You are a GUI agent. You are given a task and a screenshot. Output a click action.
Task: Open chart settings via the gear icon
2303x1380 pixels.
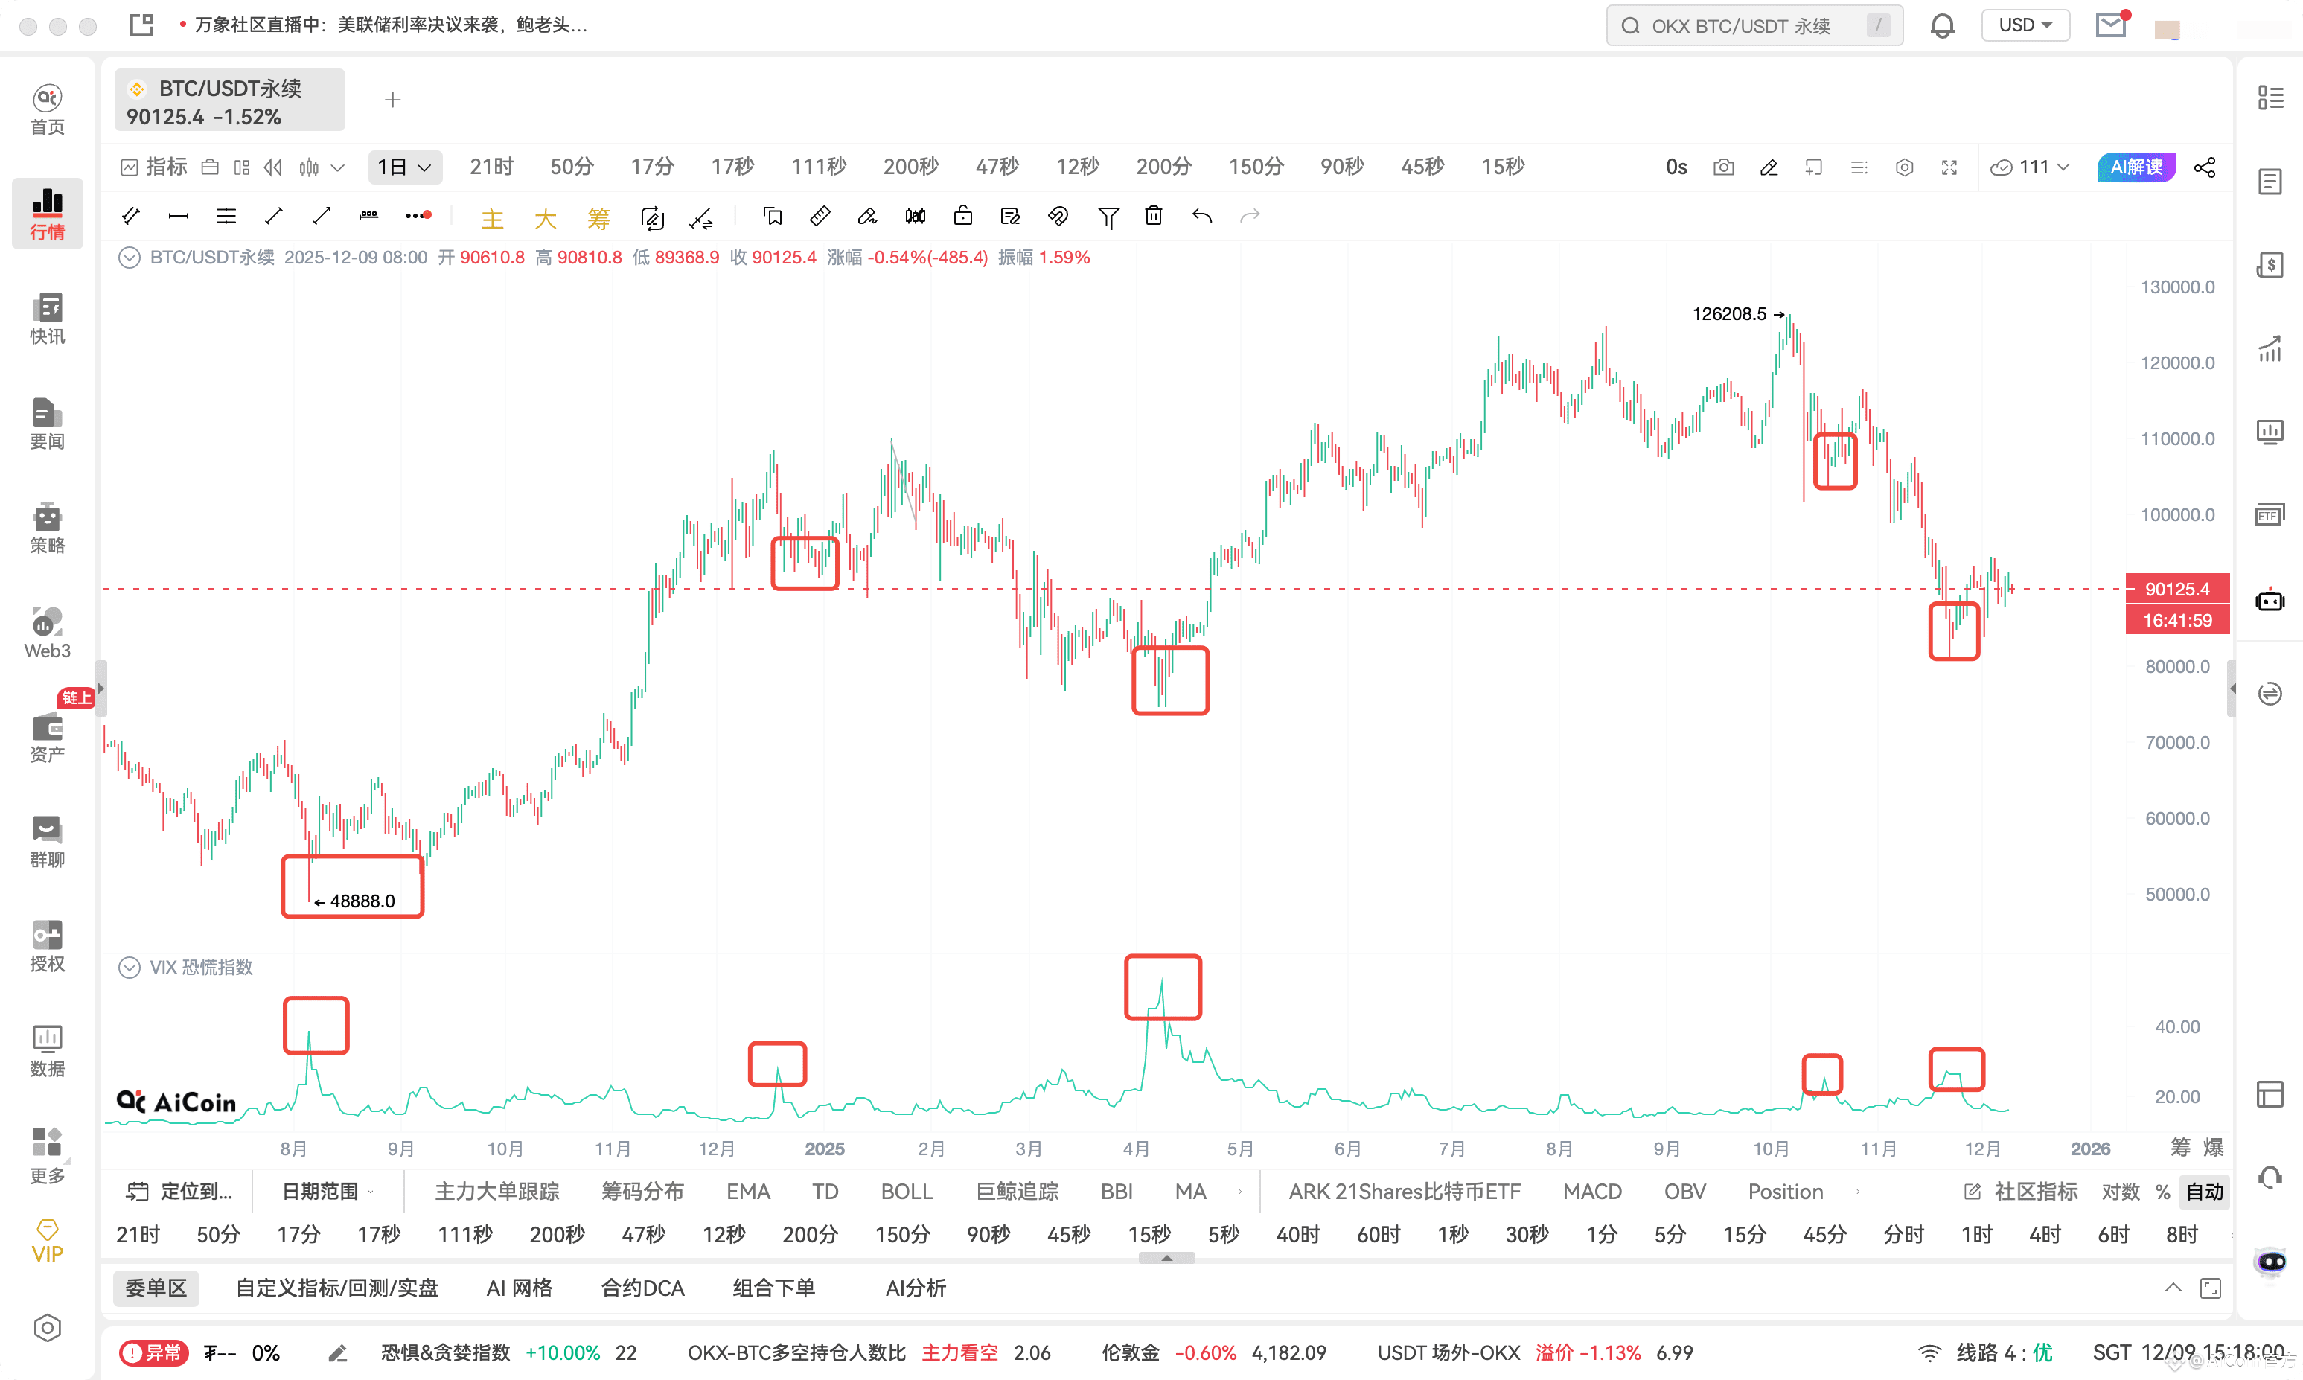coord(1904,167)
